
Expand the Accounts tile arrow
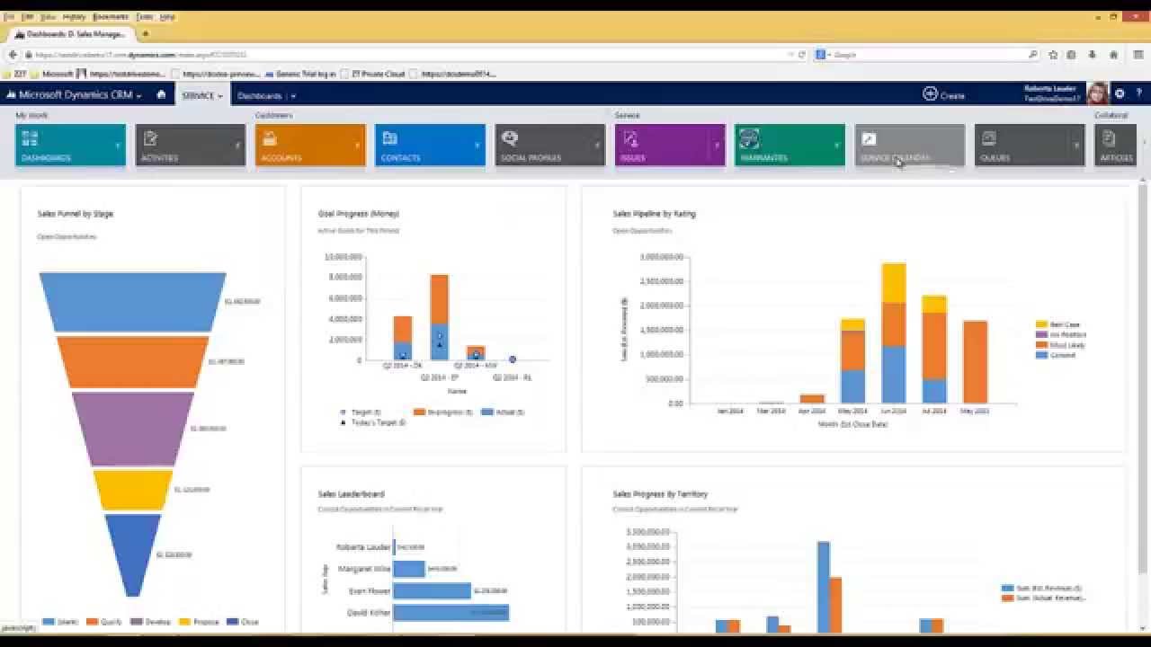357,146
